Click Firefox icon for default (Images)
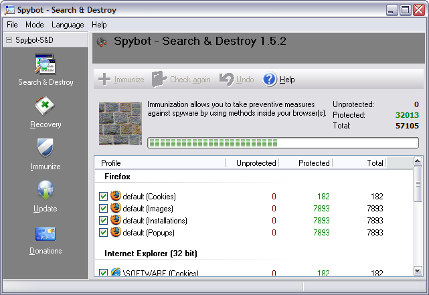The width and height of the screenshot is (429, 295). (116, 208)
